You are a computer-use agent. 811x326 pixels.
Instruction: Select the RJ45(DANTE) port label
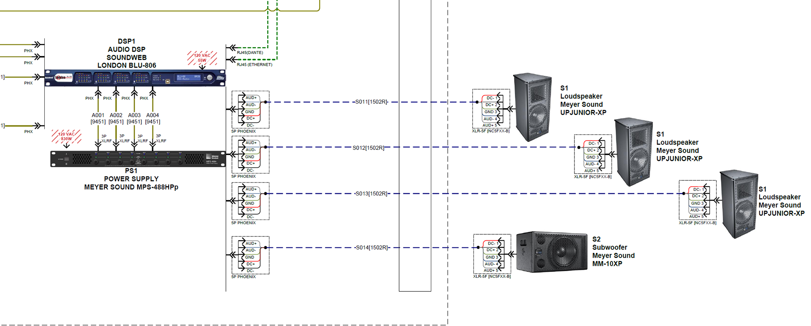(x=250, y=53)
